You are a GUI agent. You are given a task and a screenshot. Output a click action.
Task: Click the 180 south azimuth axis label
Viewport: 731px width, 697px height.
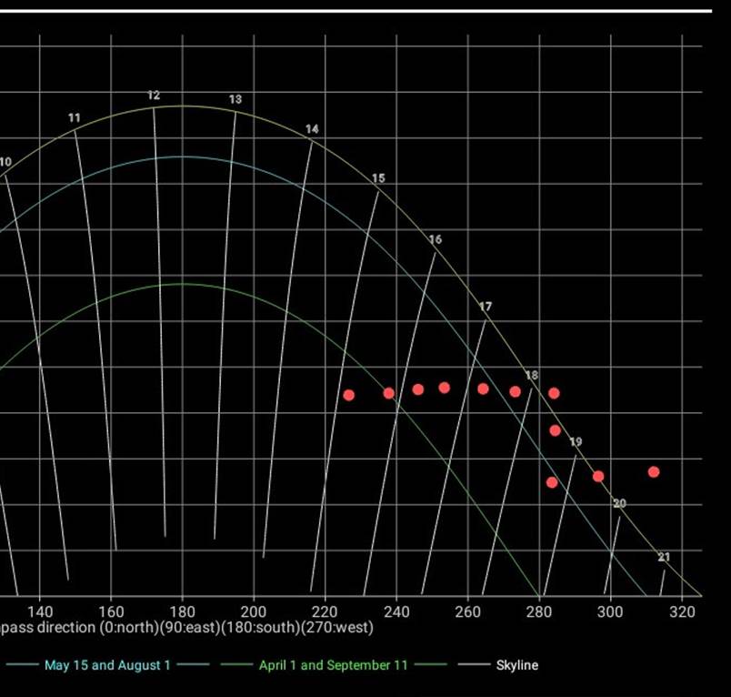point(182,611)
